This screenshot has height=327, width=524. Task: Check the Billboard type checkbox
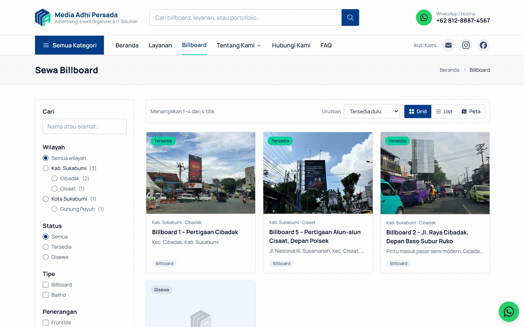pos(46,285)
